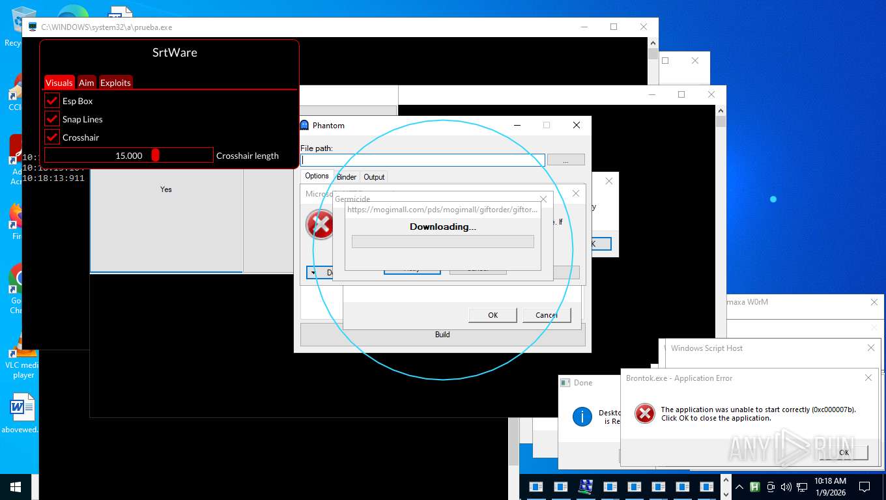Click the Done dialog title icon
Screen dimensions: 886x500
click(565, 383)
